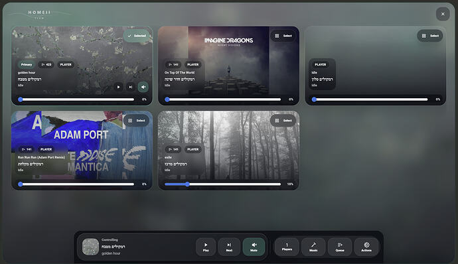Select the empty third player card
458x264 pixels.
point(430,36)
